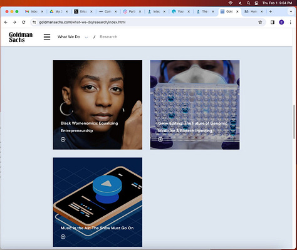Switch to the Hom tab
297x250 pixels.
click(x=254, y=11)
